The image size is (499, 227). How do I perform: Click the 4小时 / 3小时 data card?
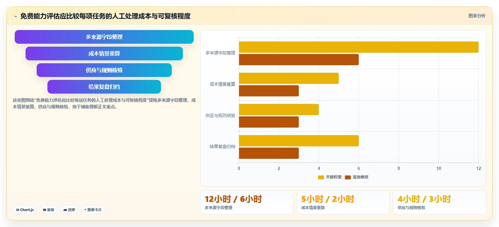click(x=439, y=202)
